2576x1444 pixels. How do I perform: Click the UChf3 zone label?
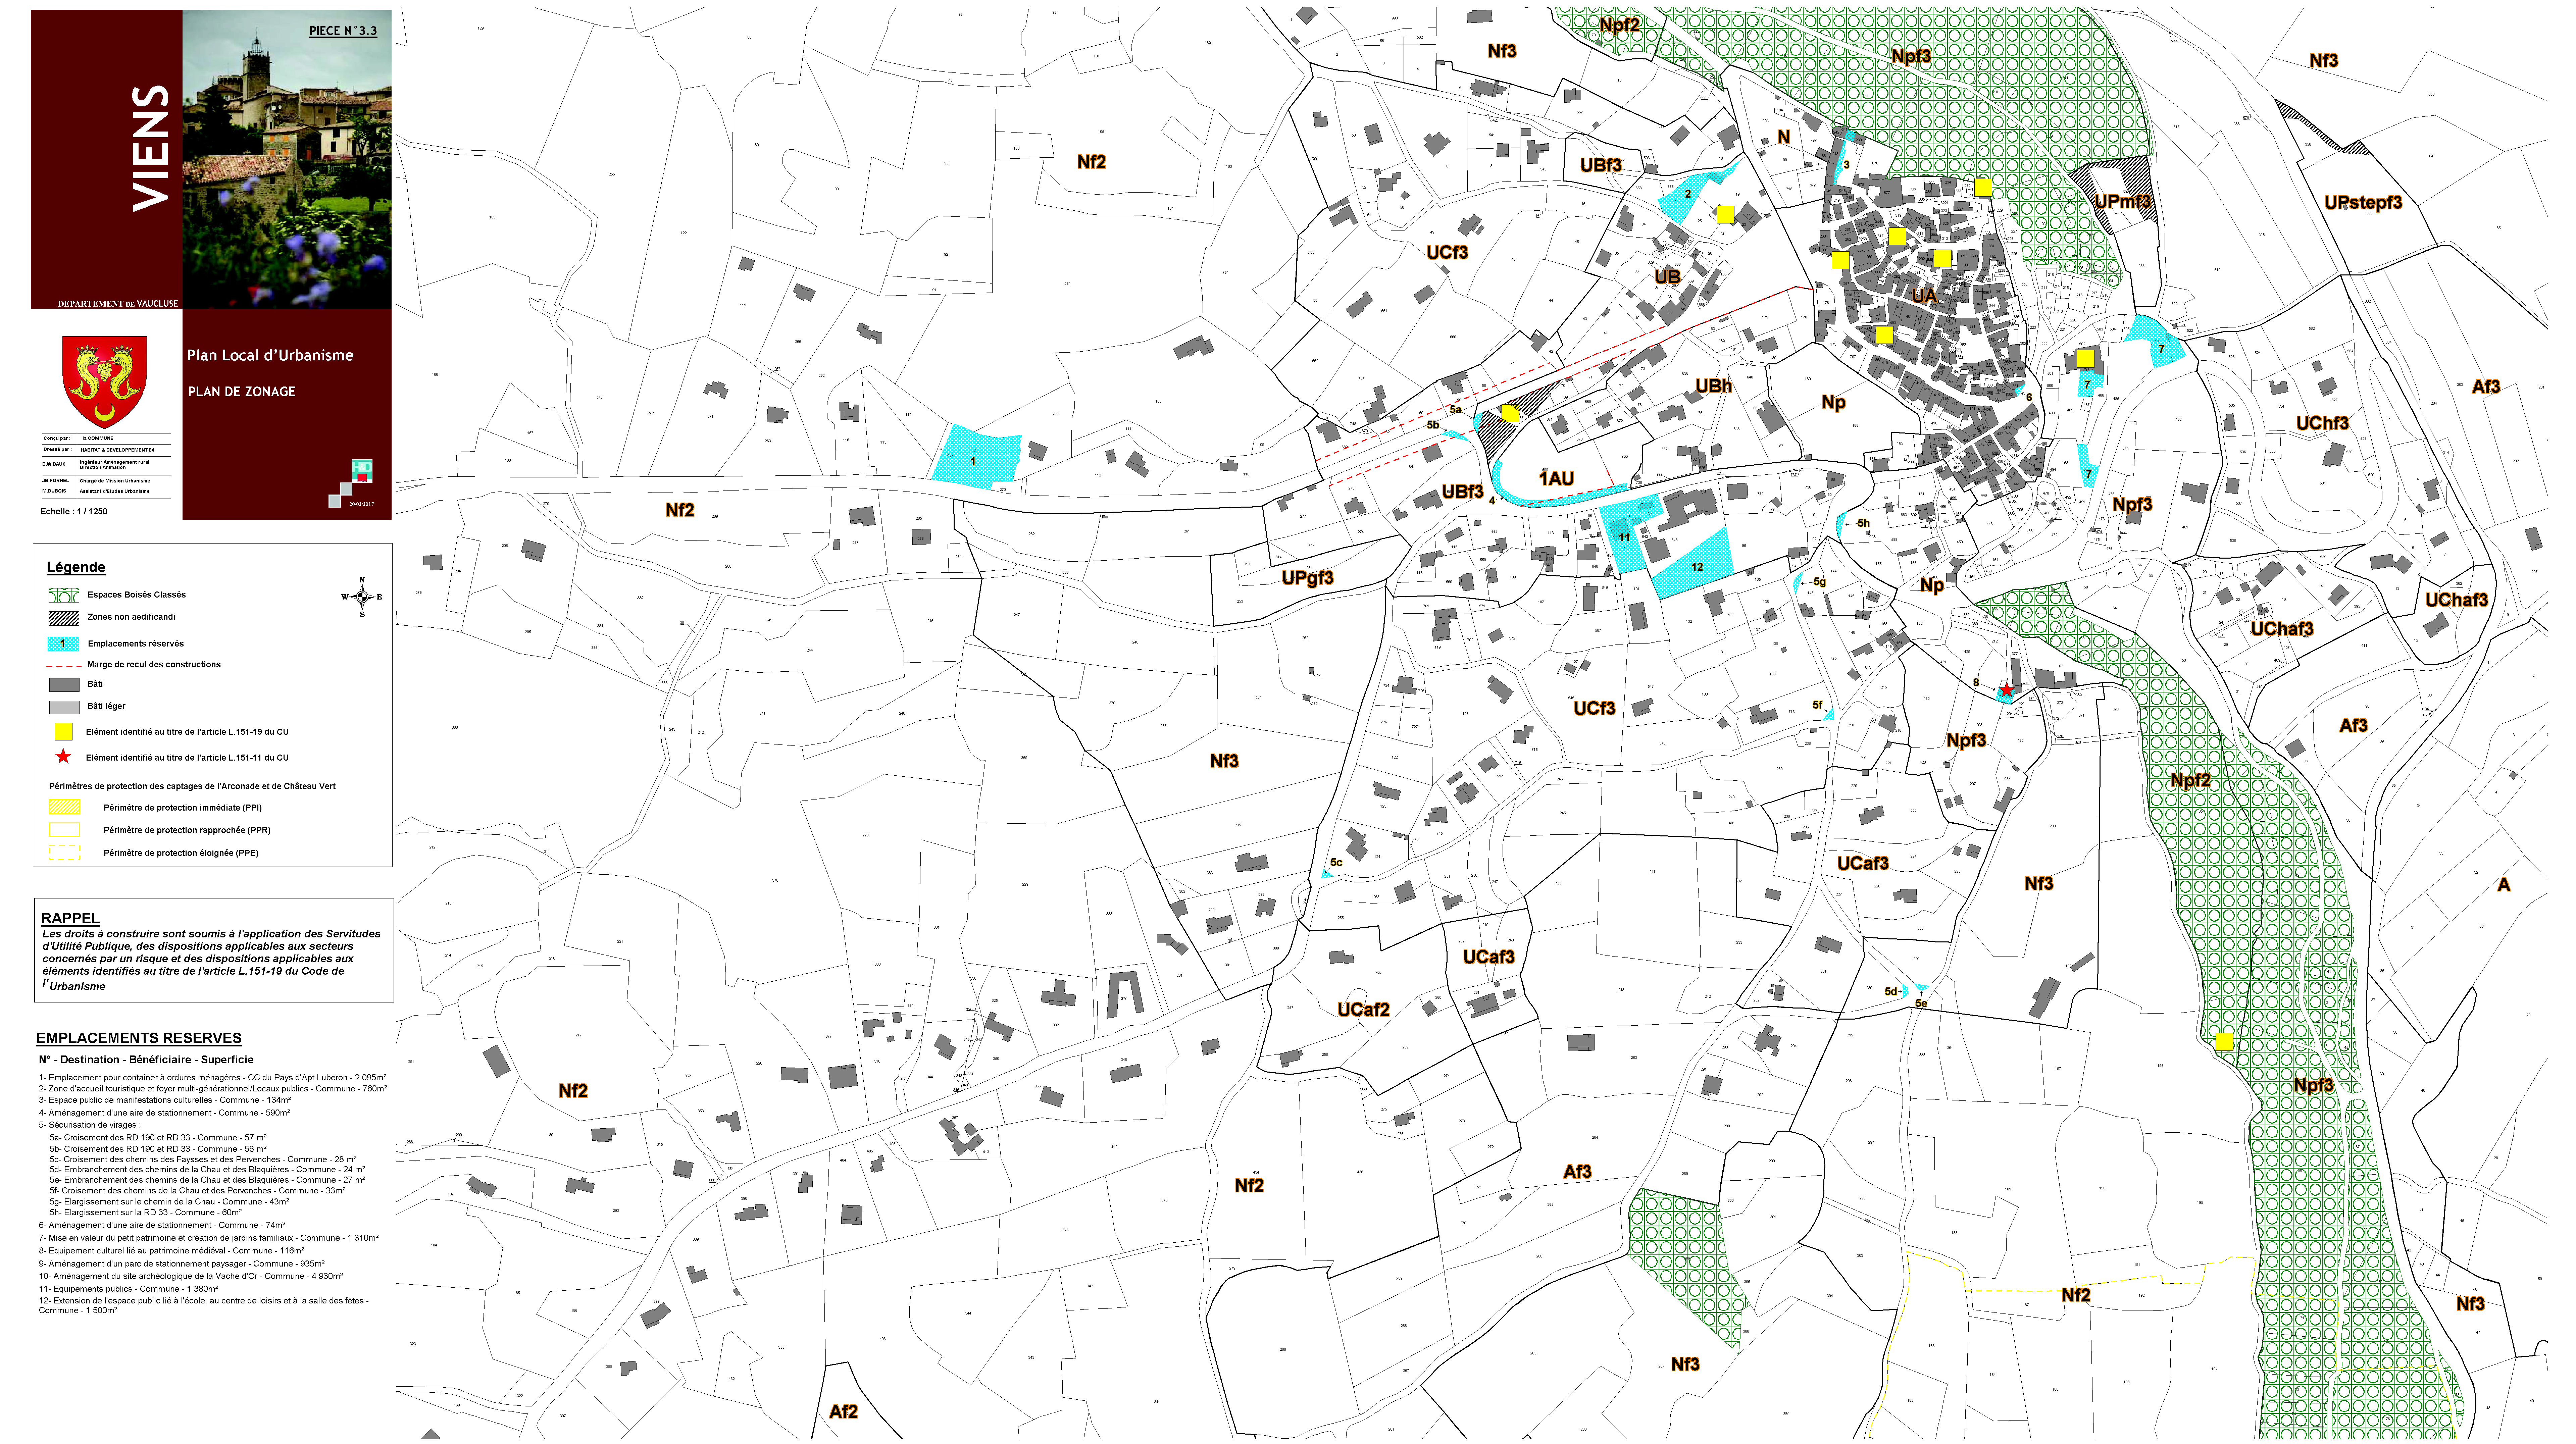(2322, 423)
